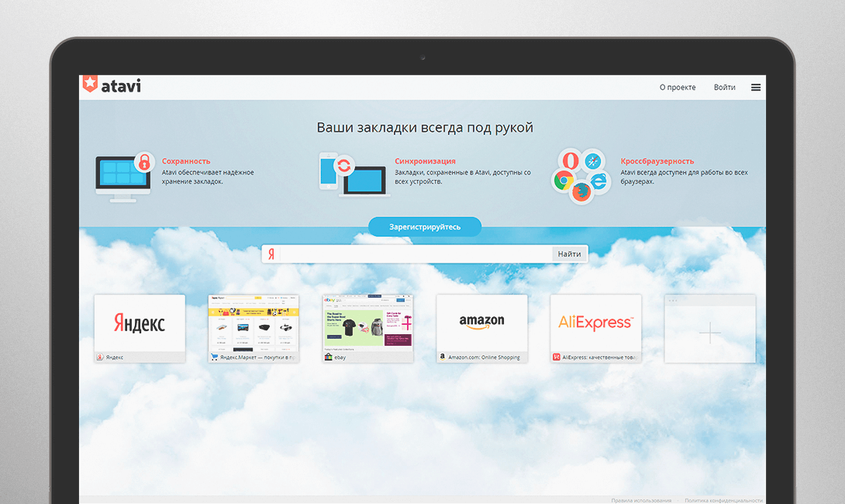Open the Яндекс bookmark thumbnail

(x=140, y=328)
